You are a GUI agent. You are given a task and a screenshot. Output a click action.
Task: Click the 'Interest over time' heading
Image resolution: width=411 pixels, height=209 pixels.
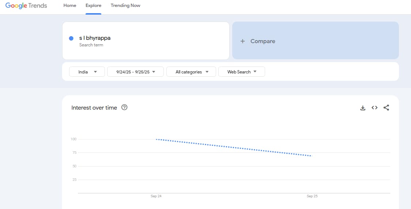(94, 108)
